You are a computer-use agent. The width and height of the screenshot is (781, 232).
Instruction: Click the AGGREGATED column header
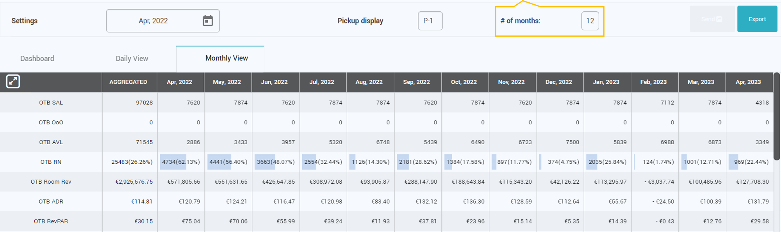tap(128, 82)
